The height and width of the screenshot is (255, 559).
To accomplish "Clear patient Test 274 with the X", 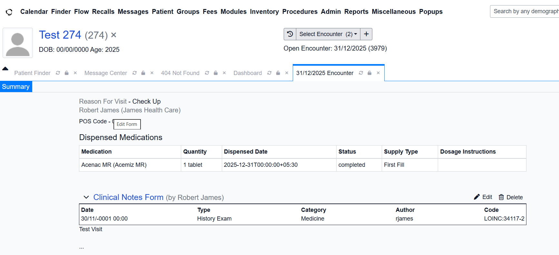I will coord(113,35).
